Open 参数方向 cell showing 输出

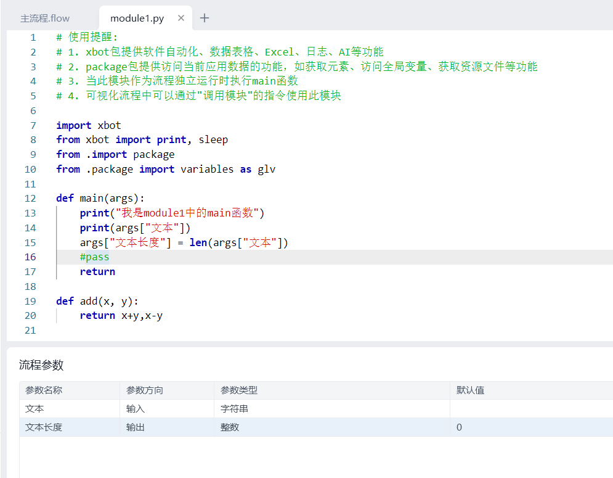(136, 427)
